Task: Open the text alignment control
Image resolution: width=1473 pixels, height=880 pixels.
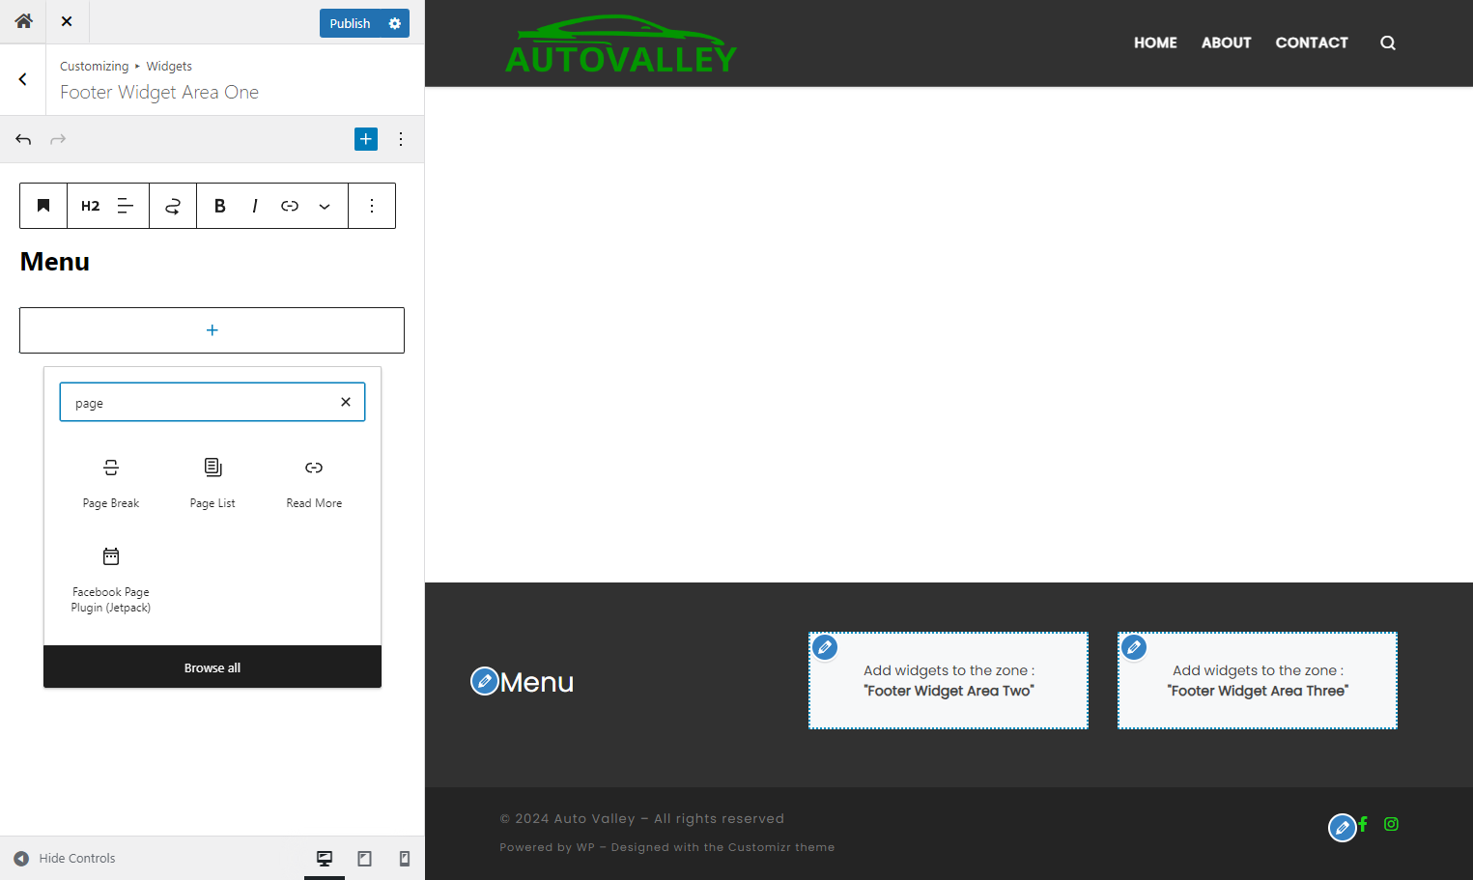Action: pos(126,206)
